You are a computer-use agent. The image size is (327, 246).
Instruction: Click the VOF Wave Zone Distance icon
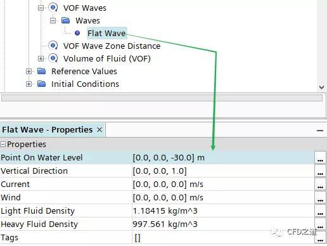53,46
